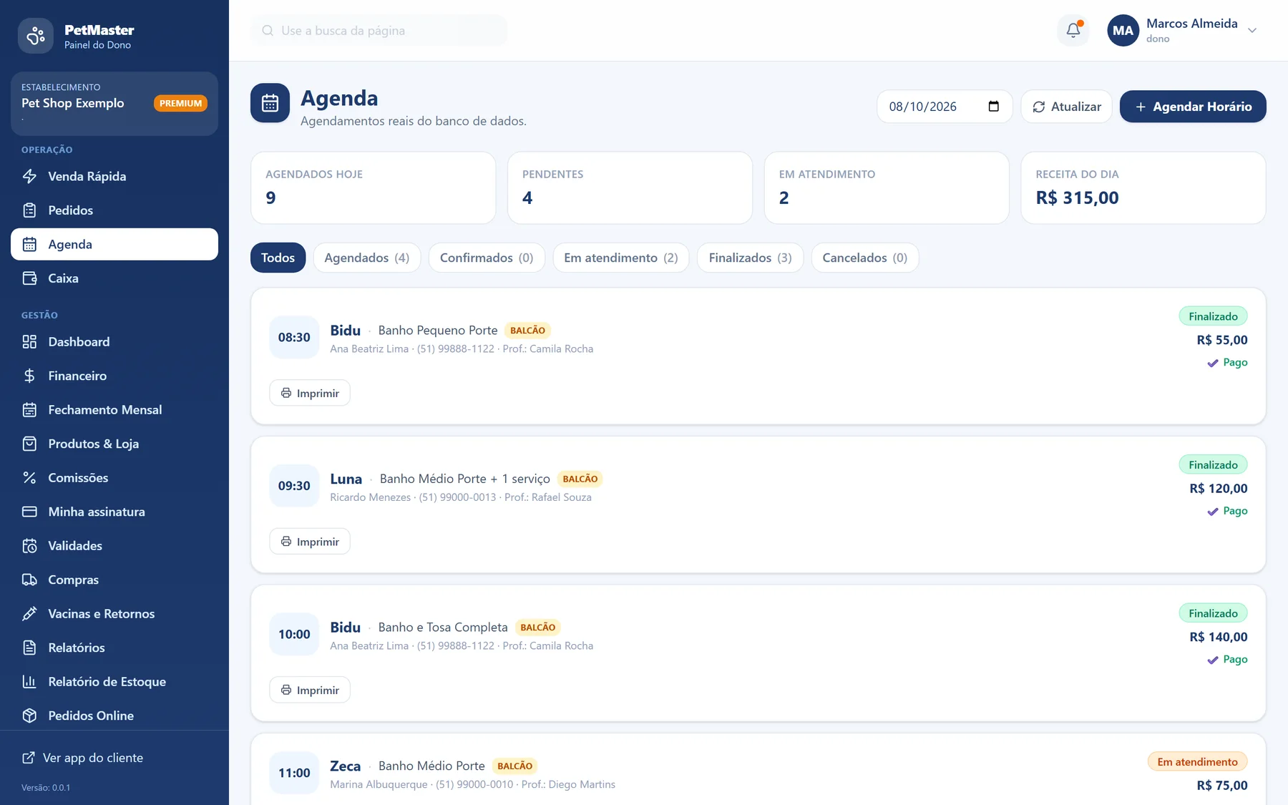Viewport: 1288px width, 805px height.
Task: Click pet name Luna
Action: point(346,479)
